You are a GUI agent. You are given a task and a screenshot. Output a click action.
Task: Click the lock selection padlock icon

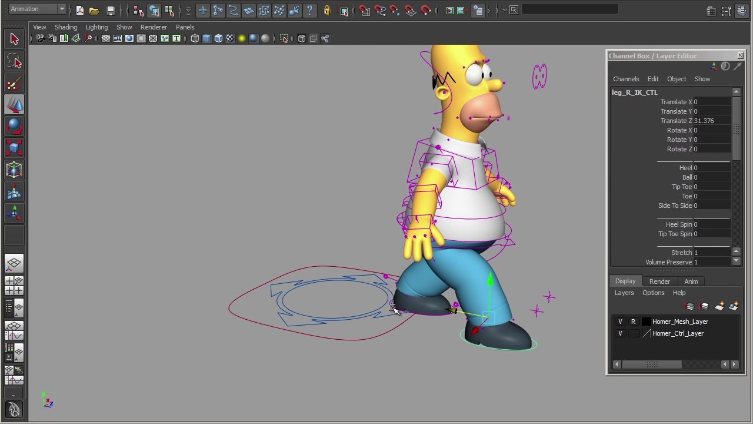pos(327,10)
